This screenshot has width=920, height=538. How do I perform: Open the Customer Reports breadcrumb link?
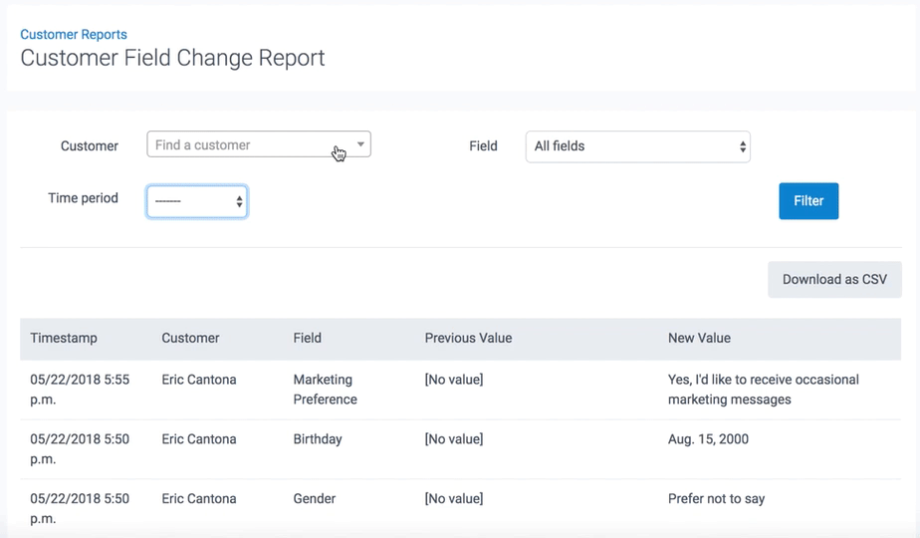pos(74,34)
